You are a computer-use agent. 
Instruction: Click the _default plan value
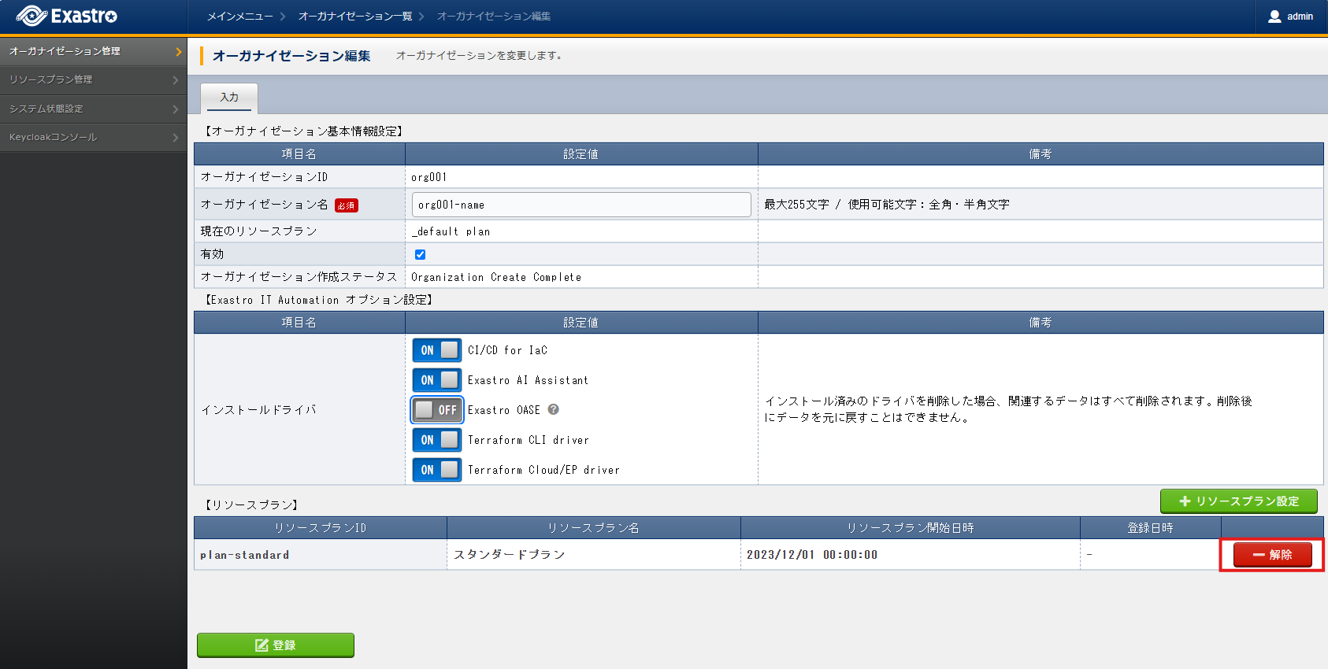451,231
